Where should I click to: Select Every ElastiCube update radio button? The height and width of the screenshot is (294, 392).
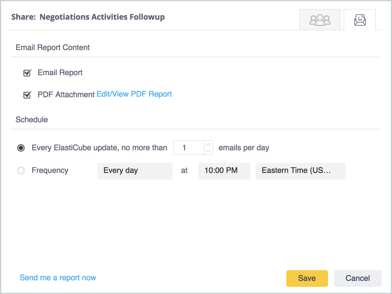tap(21, 148)
